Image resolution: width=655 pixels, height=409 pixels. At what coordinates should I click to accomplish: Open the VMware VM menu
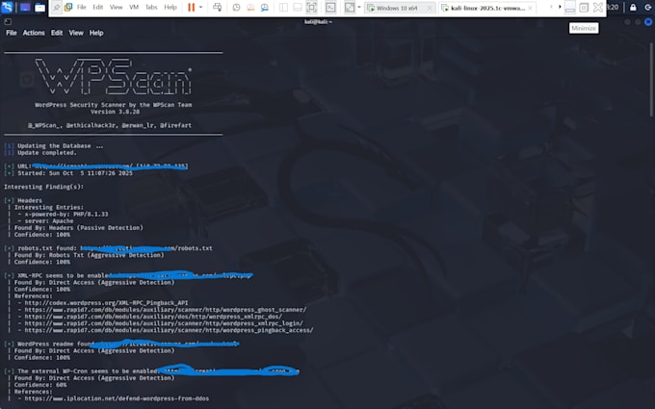(x=134, y=7)
